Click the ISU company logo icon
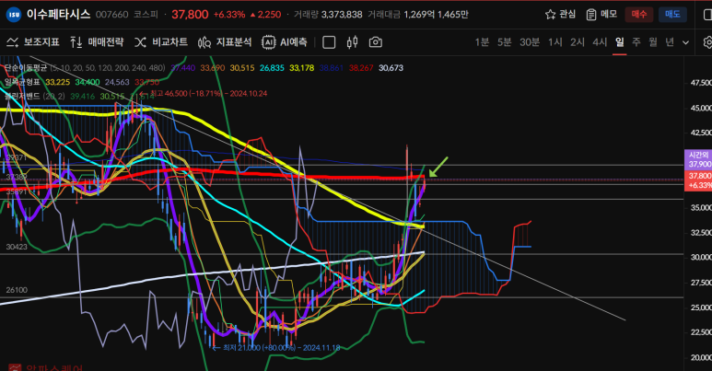The width and height of the screenshot is (712, 371). (x=14, y=15)
